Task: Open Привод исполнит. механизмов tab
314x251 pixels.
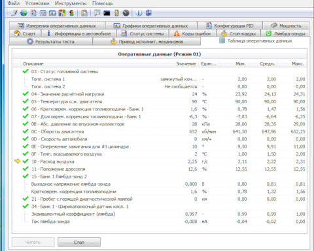Action: coord(147,41)
